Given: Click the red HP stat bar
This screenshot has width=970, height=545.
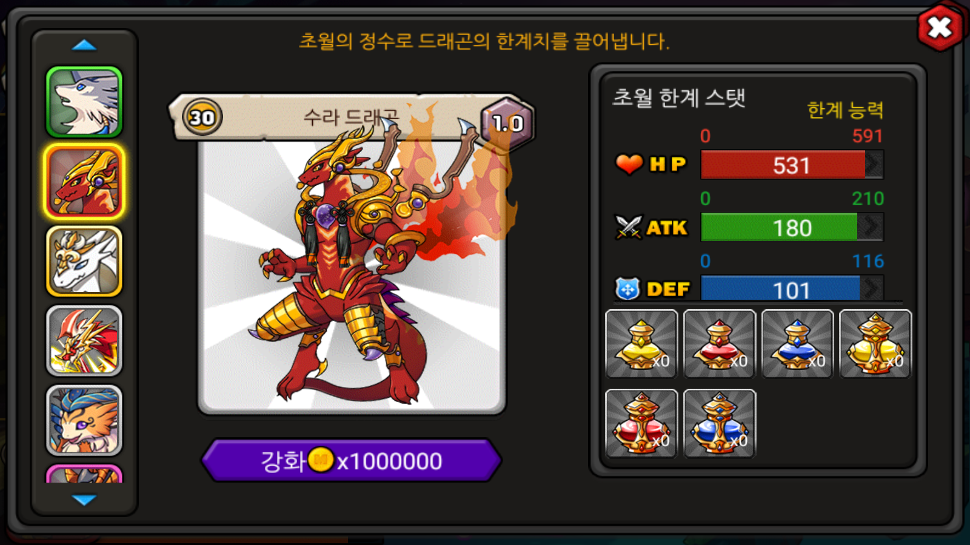Looking at the screenshot, I should [x=792, y=165].
